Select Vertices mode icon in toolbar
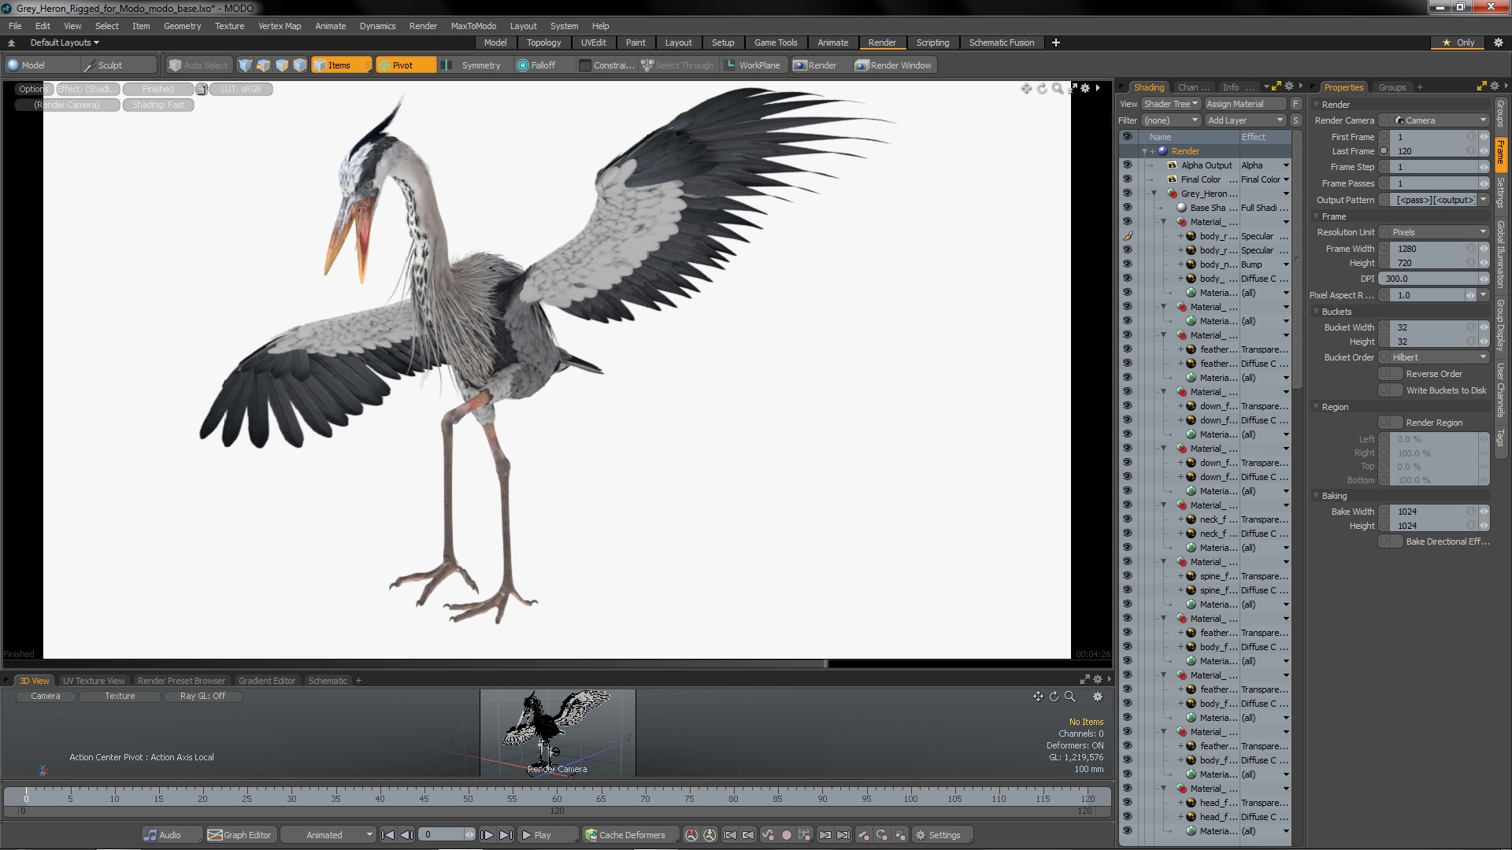Image resolution: width=1512 pixels, height=850 pixels. click(x=245, y=65)
